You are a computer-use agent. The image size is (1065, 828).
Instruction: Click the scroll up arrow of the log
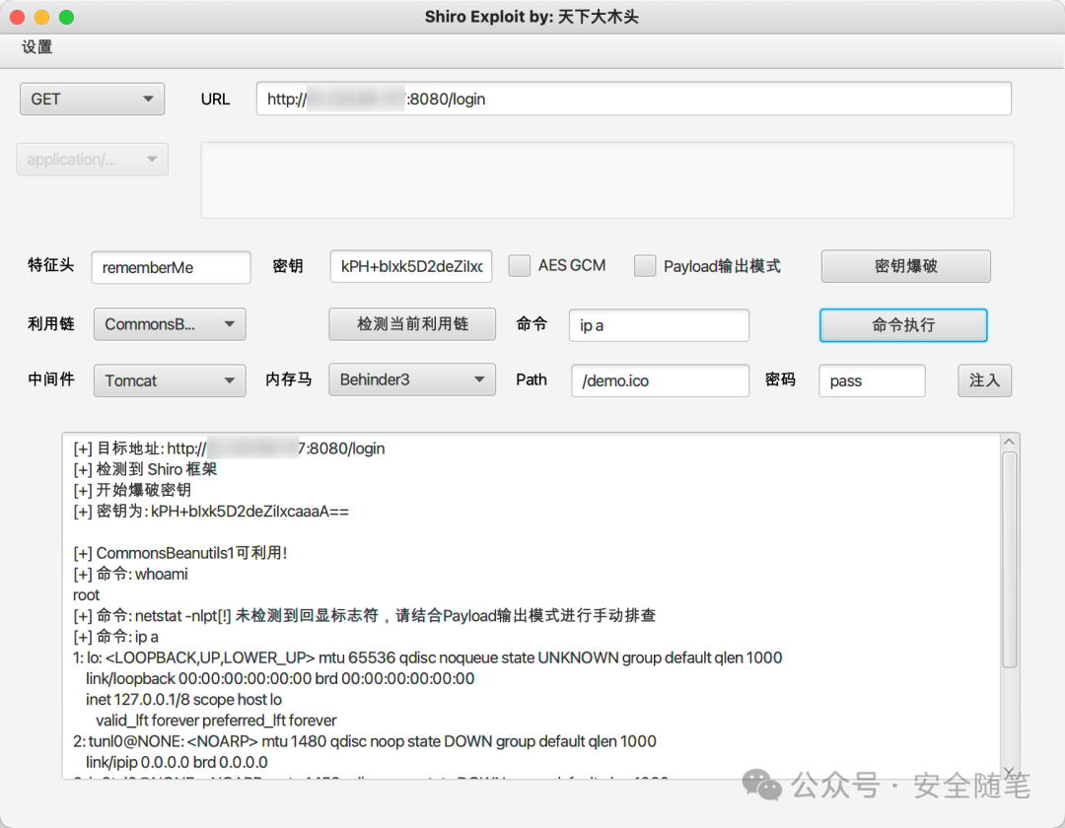(1010, 442)
